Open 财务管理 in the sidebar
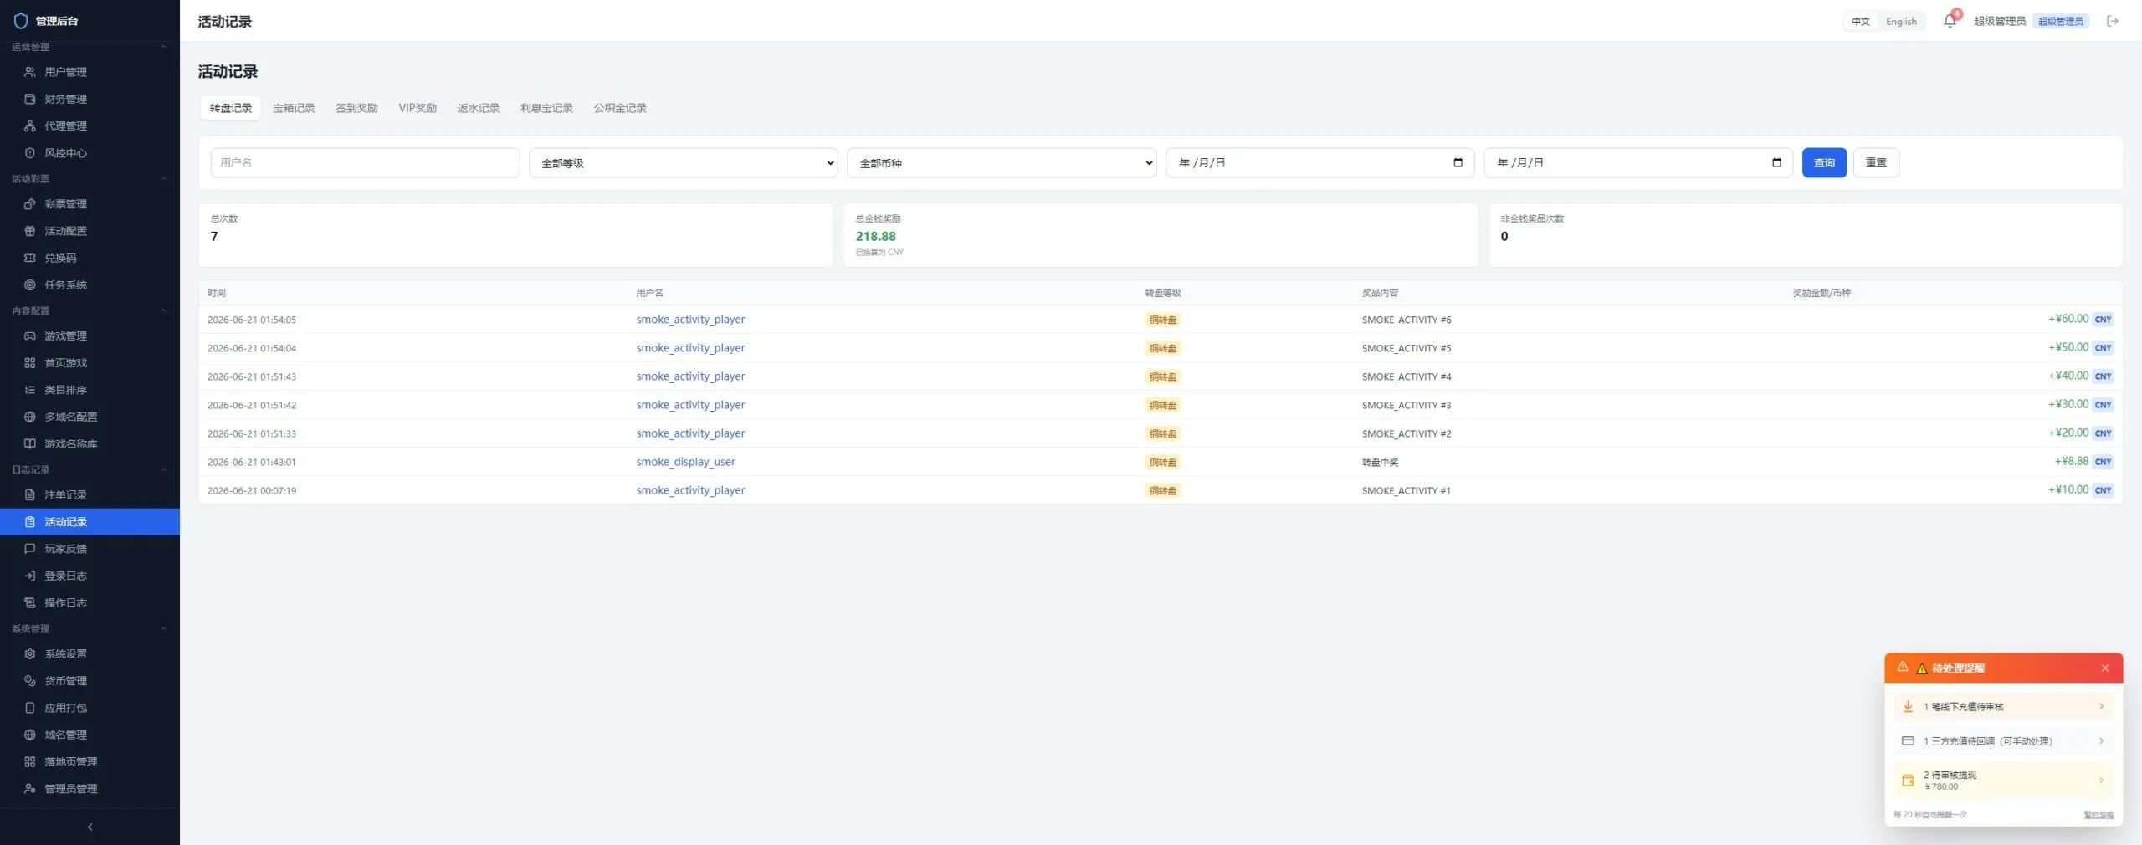The height and width of the screenshot is (845, 2142). 90,99
